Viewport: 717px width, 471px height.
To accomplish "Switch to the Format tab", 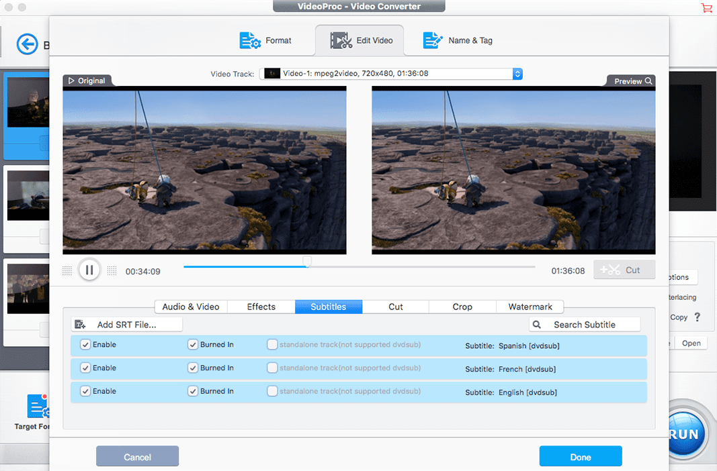I will [265, 41].
